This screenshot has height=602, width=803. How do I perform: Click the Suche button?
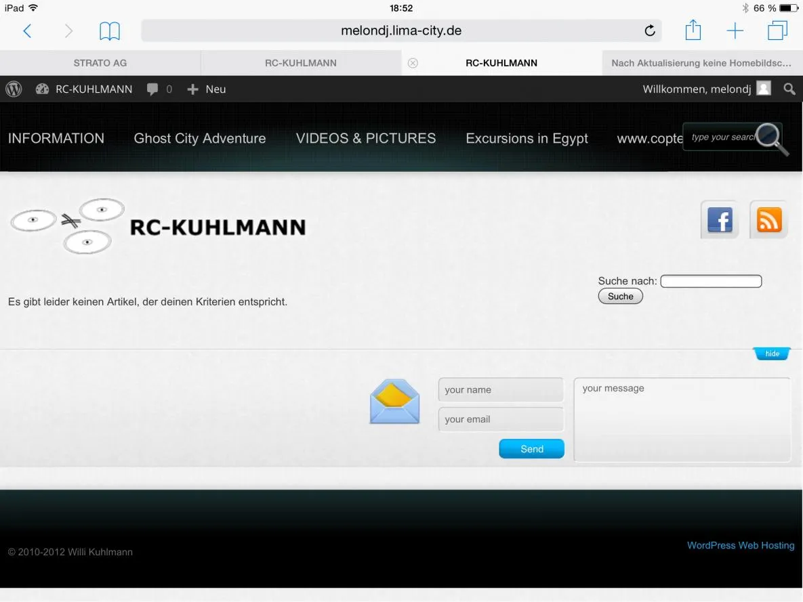pyautogui.click(x=620, y=297)
